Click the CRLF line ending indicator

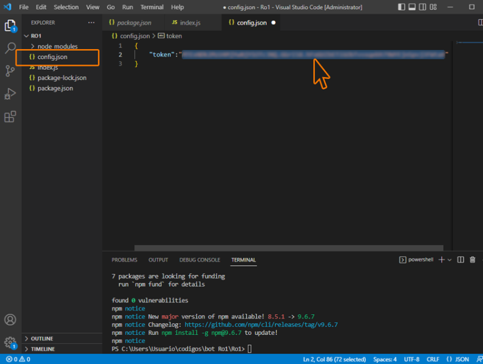point(433,359)
